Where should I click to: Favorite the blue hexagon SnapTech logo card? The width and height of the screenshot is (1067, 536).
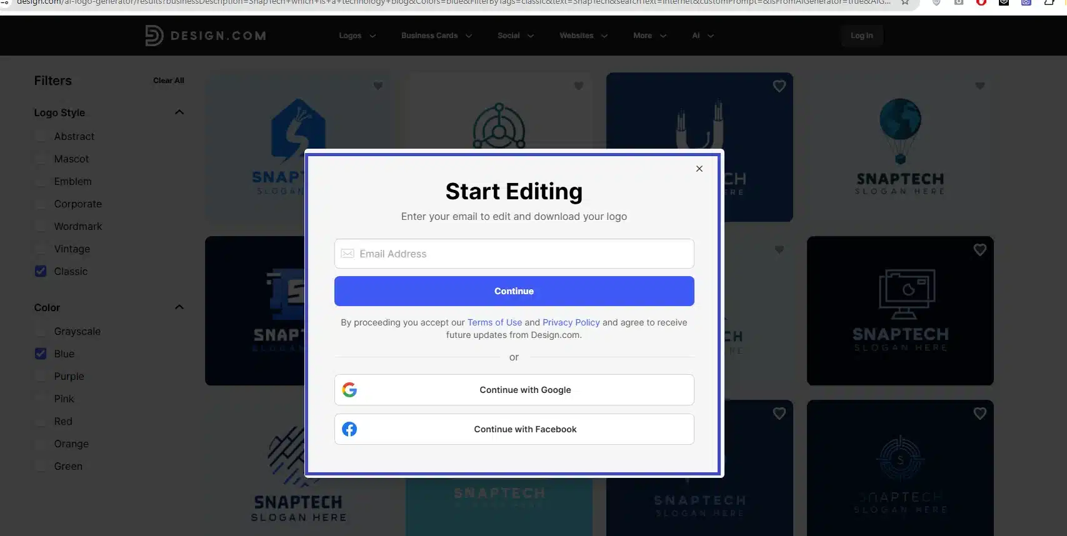378,86
